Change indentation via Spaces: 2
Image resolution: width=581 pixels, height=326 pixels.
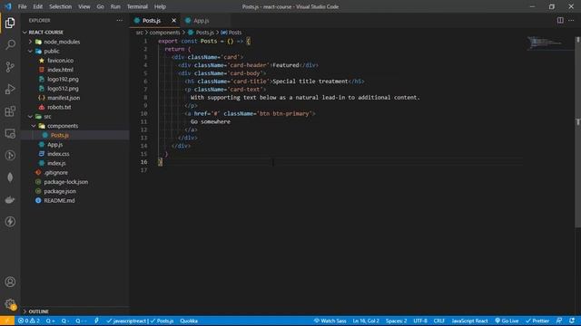pyautogui.click(x=396, y=321)
